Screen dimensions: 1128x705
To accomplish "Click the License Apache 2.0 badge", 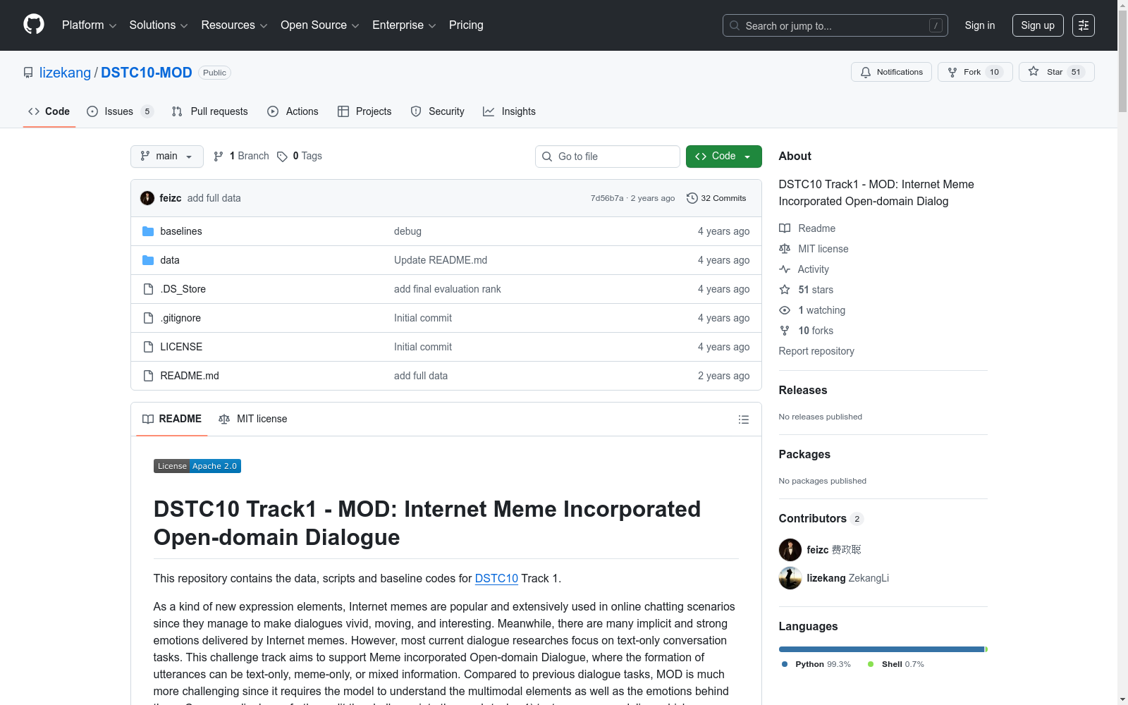I will (x=197, y=466).
